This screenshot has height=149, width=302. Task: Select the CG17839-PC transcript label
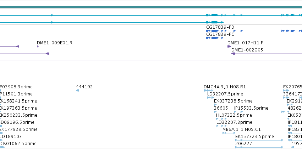pyautogui.click(x=220, y=34)
